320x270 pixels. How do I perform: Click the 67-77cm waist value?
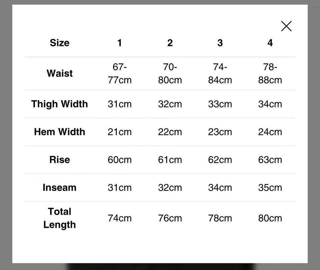120,73
